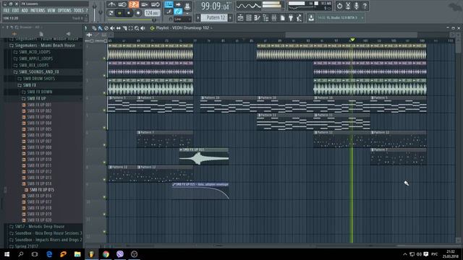
Task: Open the VIEW menu
Action: 51,11
